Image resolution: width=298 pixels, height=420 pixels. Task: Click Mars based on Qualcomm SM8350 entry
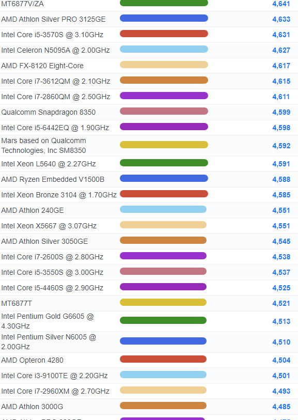[x=44, y=146]
